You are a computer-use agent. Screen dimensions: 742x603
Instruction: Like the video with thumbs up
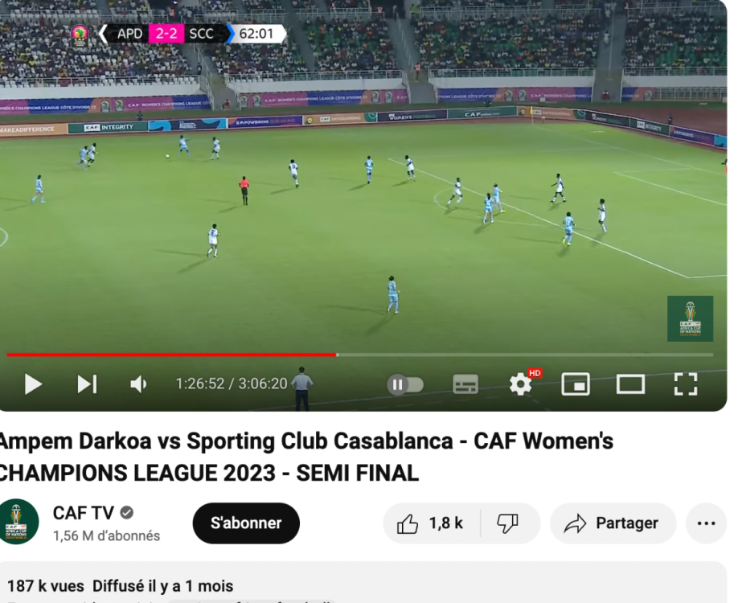(x=431, y=523)
